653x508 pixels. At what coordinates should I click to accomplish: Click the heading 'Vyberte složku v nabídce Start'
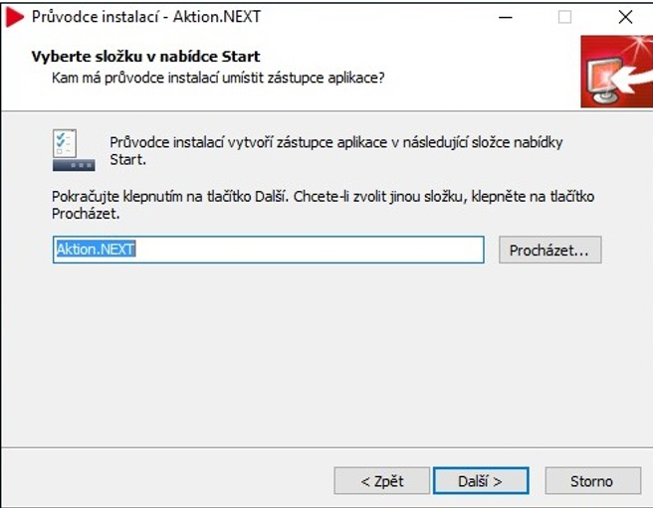pyautogui.click(x=145, y=57)
